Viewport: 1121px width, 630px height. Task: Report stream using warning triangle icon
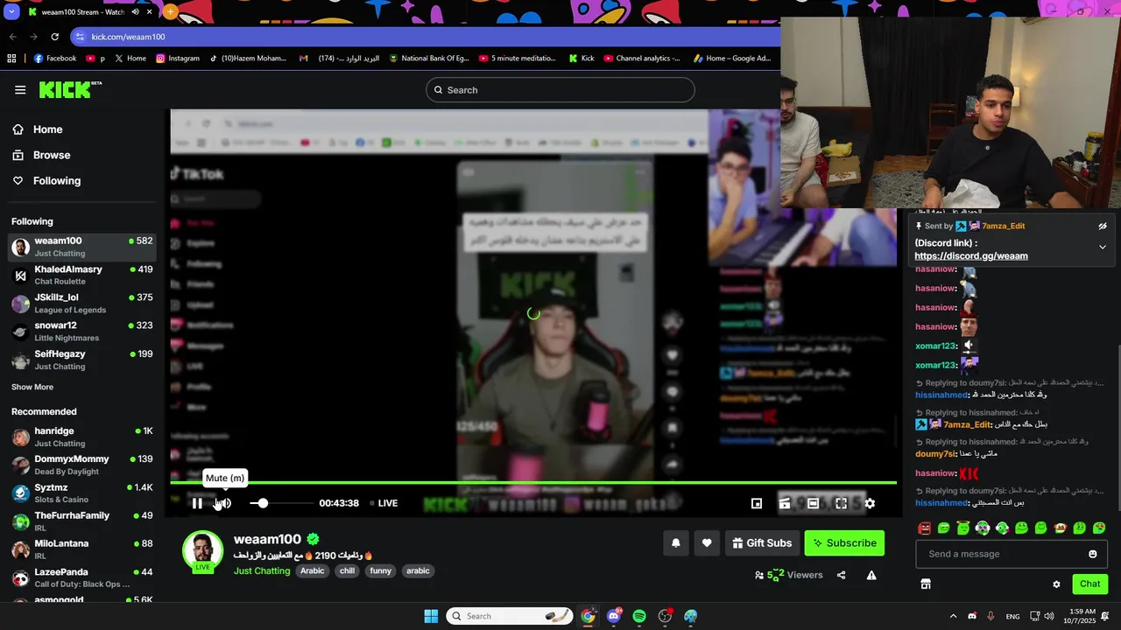pyautogui.click(x=871, y=575)
